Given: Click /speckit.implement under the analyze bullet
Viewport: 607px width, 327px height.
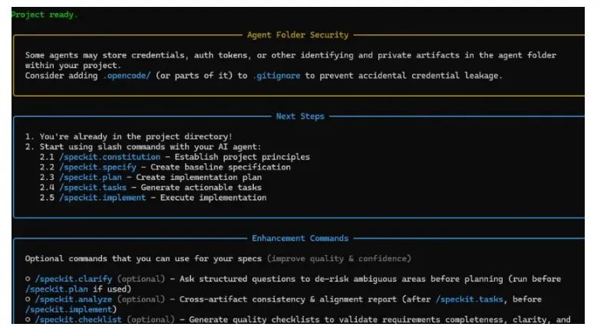Looking at the screenshot, I should coord(68,309).
